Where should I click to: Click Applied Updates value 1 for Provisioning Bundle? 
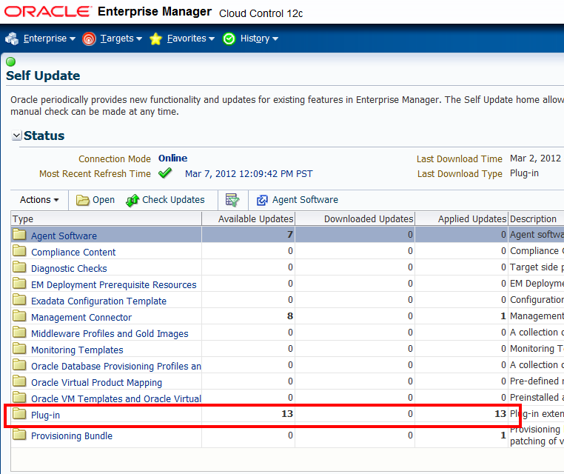pyautogui.click(x=503, y=435)
